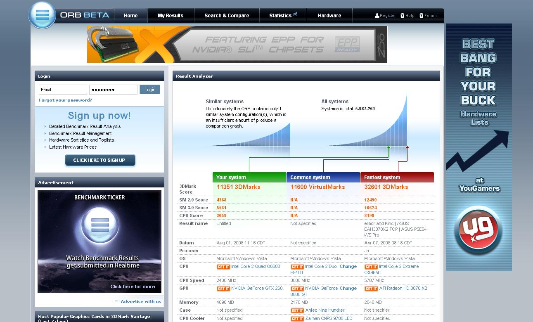Click the Register link
This screenshot has height=322, width=533.
pos(388,16)
